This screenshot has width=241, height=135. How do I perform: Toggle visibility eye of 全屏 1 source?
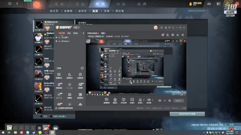(x=56, y=37)
